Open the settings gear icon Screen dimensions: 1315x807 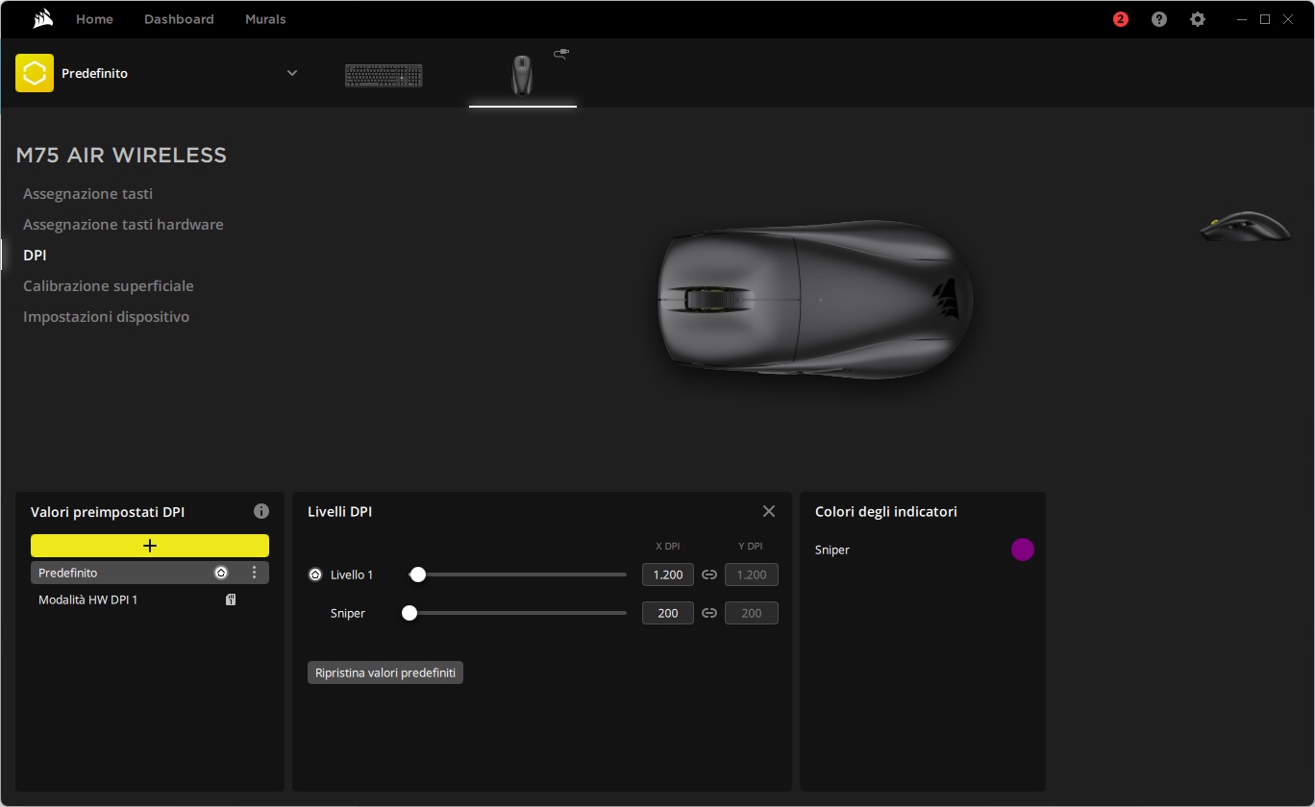[1197, 19]
